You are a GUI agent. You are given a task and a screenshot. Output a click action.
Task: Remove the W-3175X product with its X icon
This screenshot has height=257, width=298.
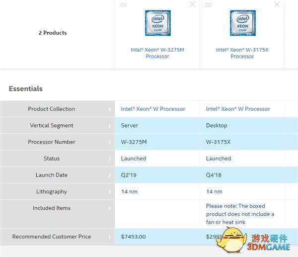coord(277,4)
